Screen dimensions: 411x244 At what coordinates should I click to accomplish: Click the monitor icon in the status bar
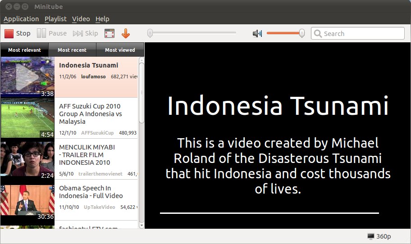(371, 236)
